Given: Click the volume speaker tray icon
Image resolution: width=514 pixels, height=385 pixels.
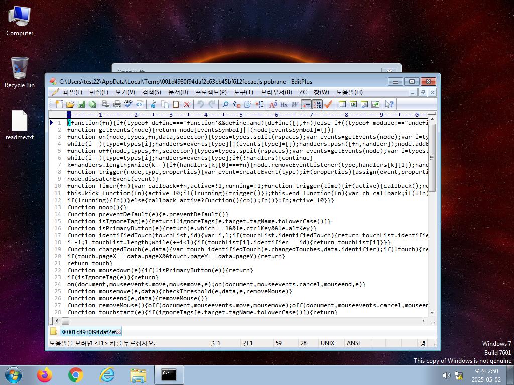Looking at the screenshot, I should tap(446, 375).
